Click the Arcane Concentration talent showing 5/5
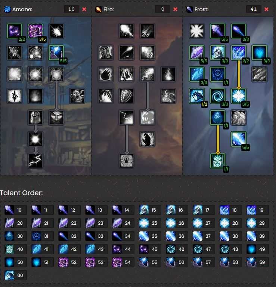The height and width of the screenshot is (287, 276). [x=56, y=53]
